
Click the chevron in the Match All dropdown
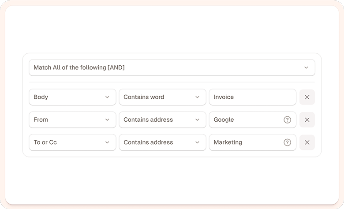[x=306, y=68]
